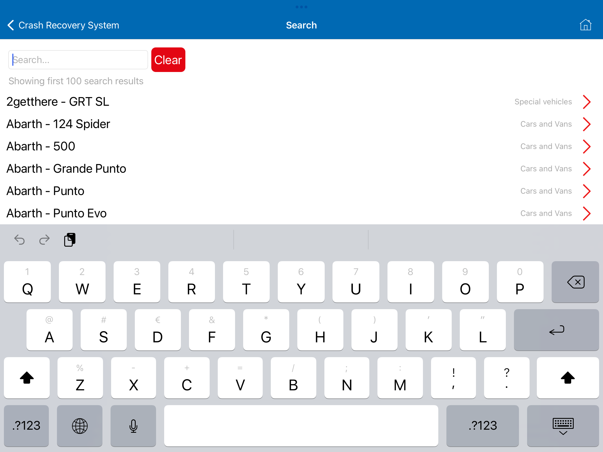Tap the space bar

coord(301,426)
